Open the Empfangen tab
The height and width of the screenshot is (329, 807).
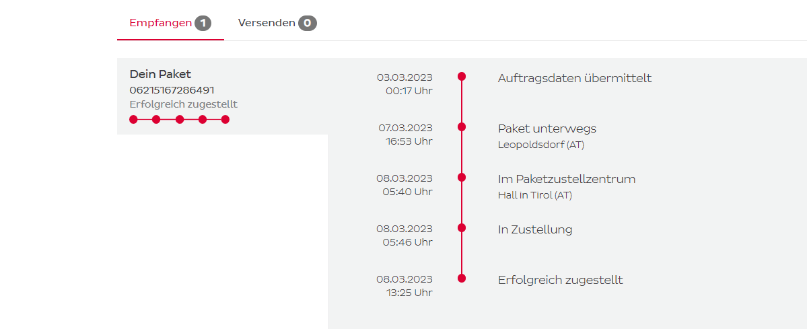tap(160, 23)
